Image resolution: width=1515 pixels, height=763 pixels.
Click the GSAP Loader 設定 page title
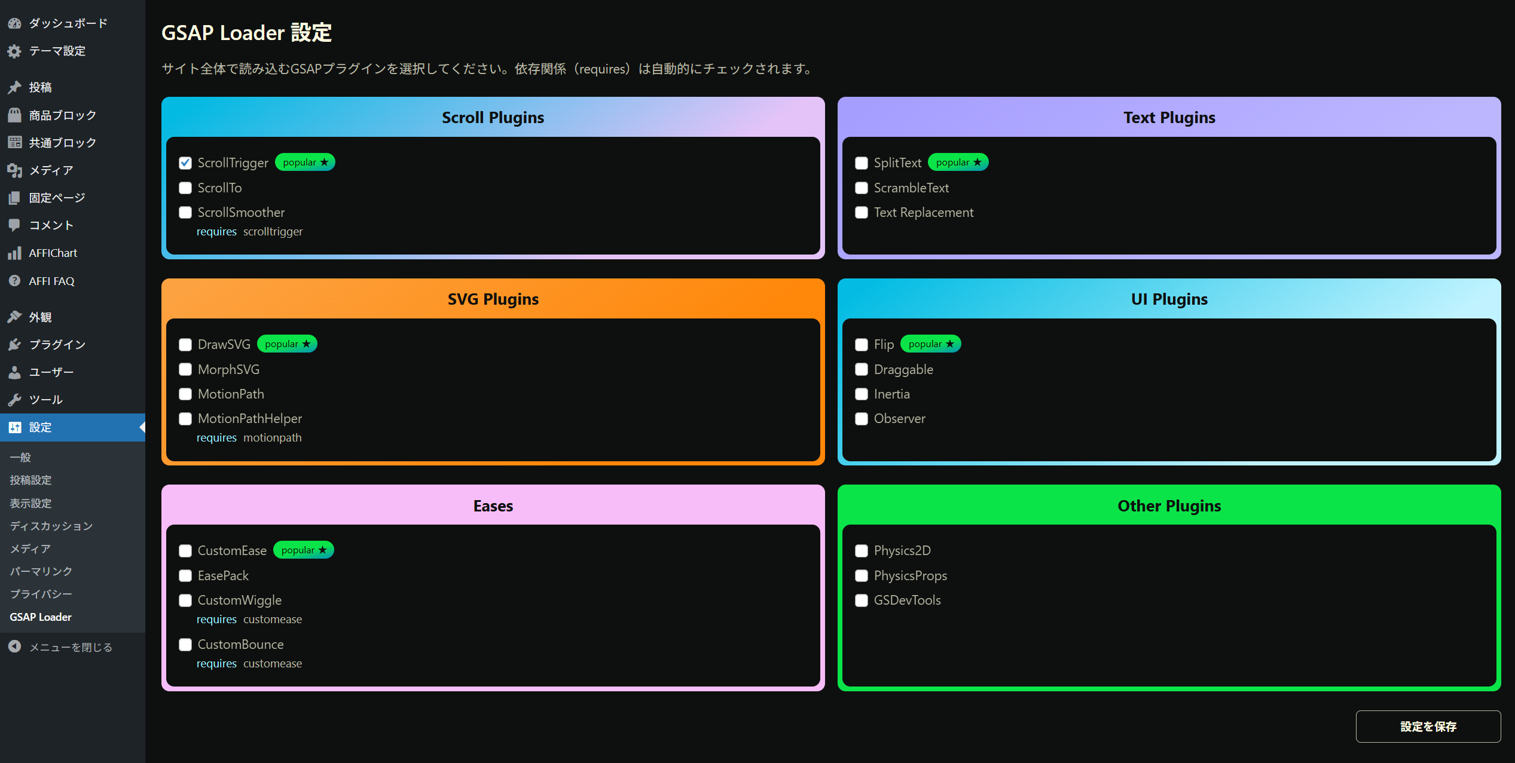click(x=246, y=33)
